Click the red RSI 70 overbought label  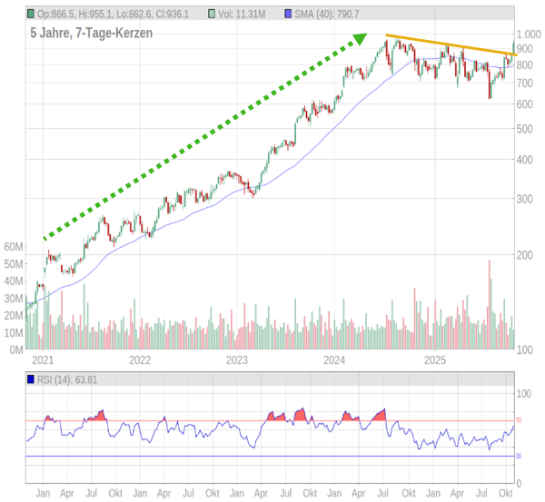click(x=519, y=420)
